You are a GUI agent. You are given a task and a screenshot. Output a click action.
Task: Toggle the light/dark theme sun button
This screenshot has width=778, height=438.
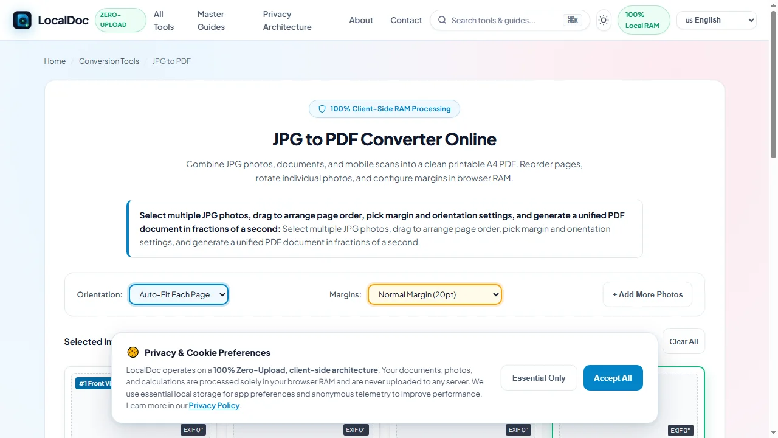(x=604, y=20)
